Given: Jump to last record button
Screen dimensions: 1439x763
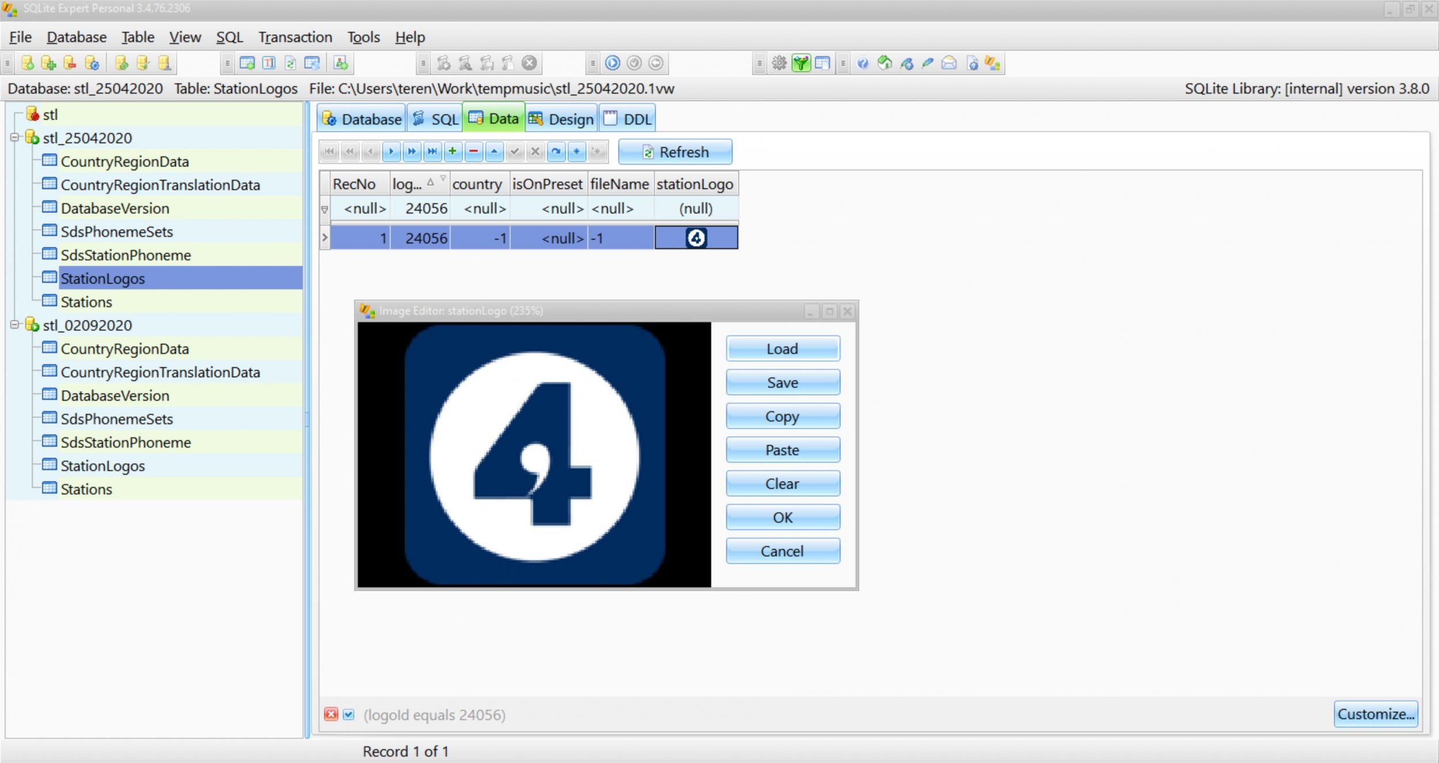Looking at the screenshot, I should [432, 152].
